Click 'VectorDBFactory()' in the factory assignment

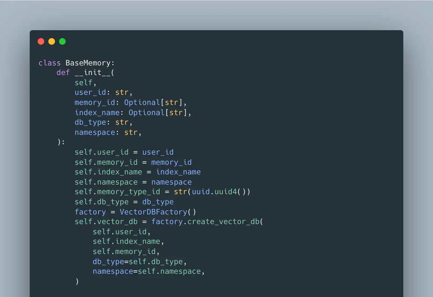(158, 212)
